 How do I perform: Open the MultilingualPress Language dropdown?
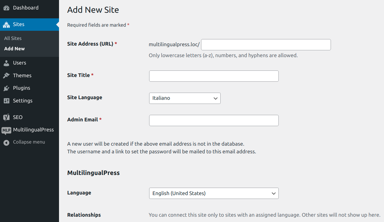coord(213,193)
